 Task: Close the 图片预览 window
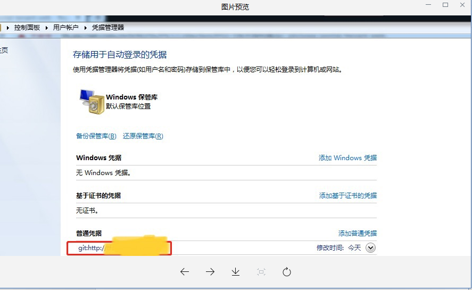pos(462,5)
